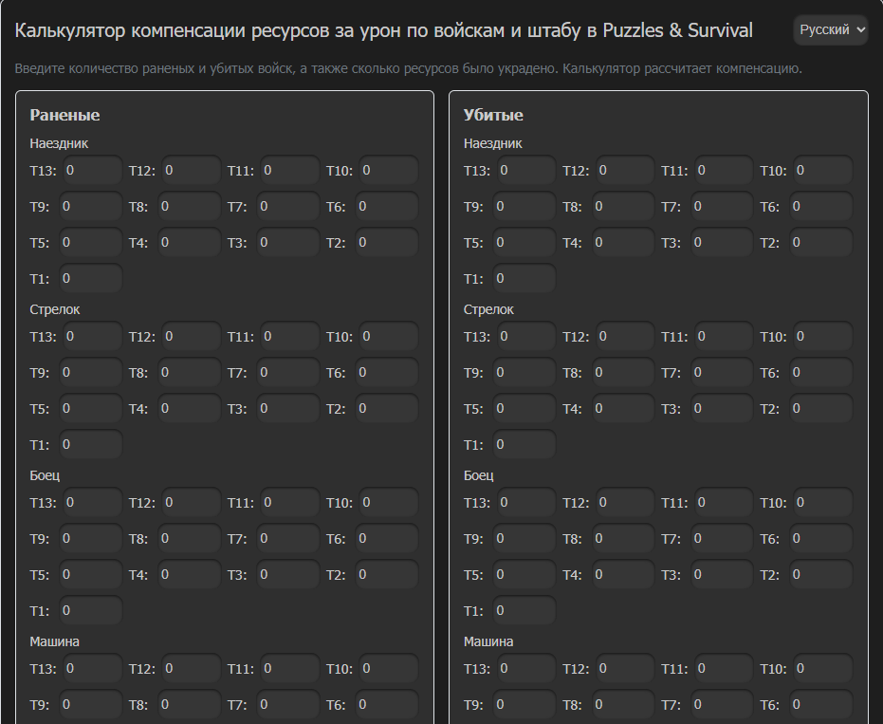This screenshot has width=883, height=724.
Task: Click the killed Стрелок T11 field
Action: pyautogui.click(x=724, y=337)
